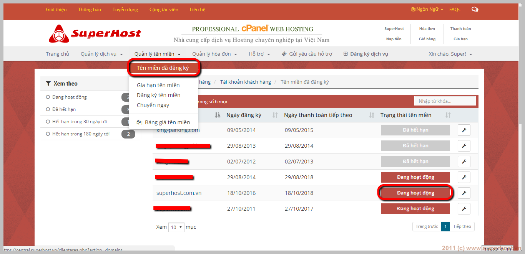Choose Chuyển ngay menu item
525x254 pixels.
[x=153, y=105]
